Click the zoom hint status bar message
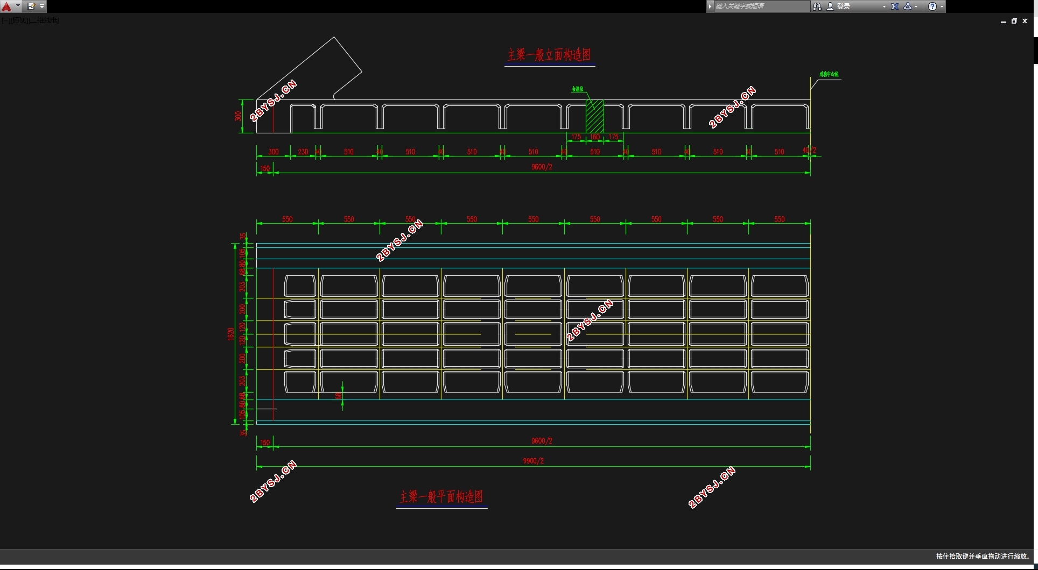The height and width of the screenshot is (570, 1038). pos(983,557)
